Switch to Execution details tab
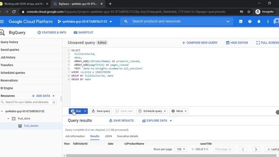Viewport: 279px width, 157px height. coord(128,137)
